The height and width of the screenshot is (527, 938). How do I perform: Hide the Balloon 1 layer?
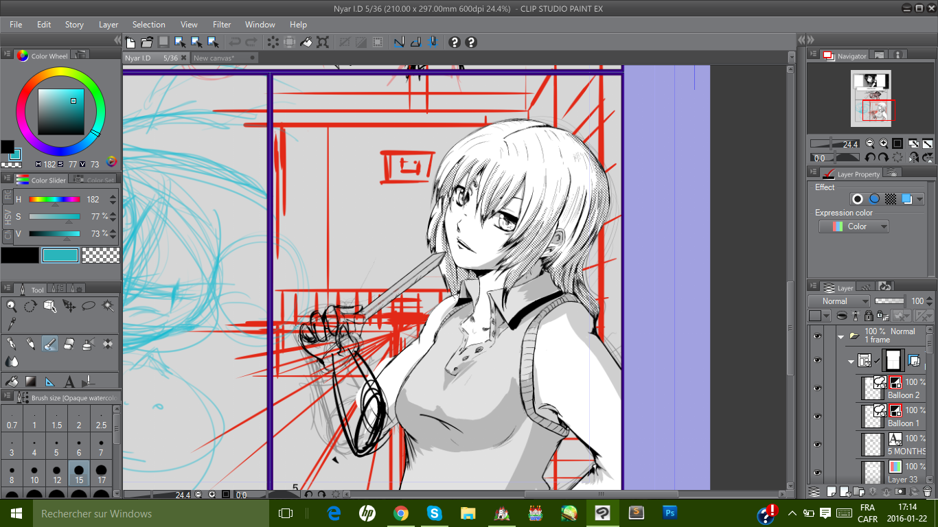tap(816, 417)
